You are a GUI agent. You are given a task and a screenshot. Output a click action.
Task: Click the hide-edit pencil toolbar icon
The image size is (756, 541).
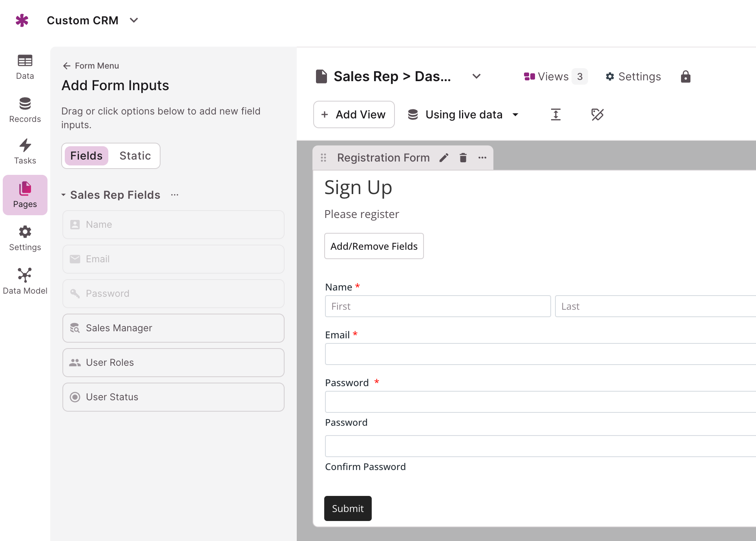tap(597, 114)
